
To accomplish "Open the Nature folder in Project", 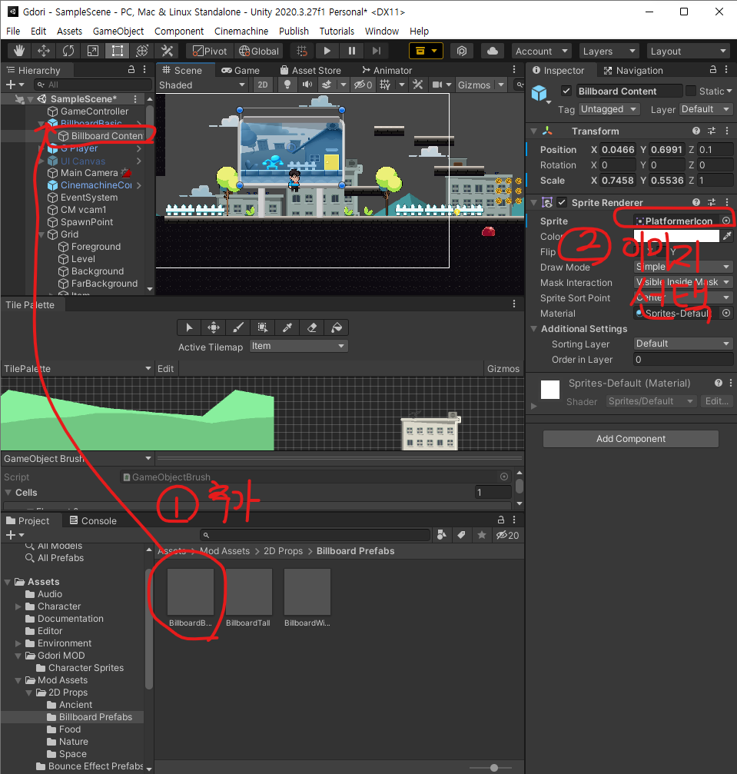I will point(74,742).
